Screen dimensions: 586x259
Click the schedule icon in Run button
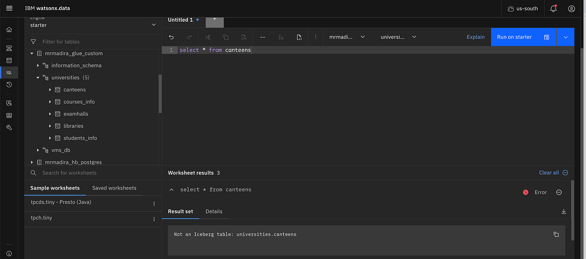(x=547, y=37)
